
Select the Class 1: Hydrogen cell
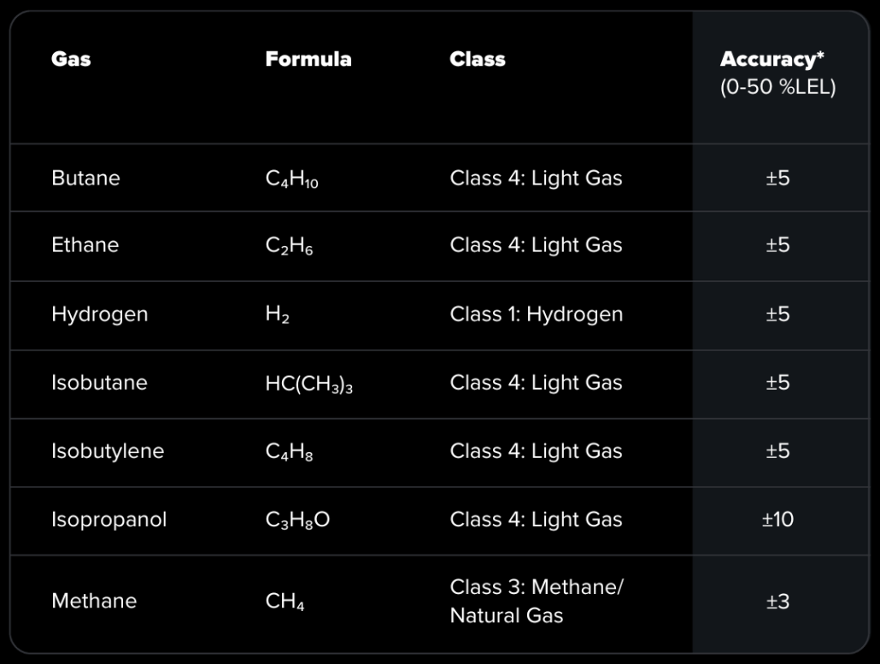point(536,314)
